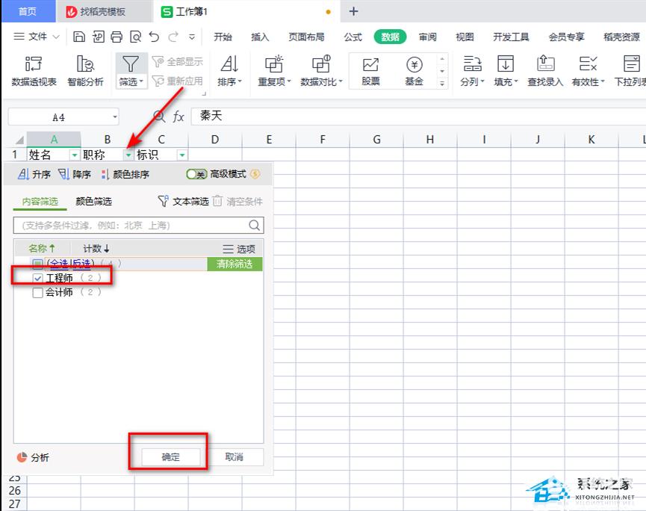This screenshot has height=511, width=646.
Task: Click the 填充 fill icon
Action: [506, 65]
